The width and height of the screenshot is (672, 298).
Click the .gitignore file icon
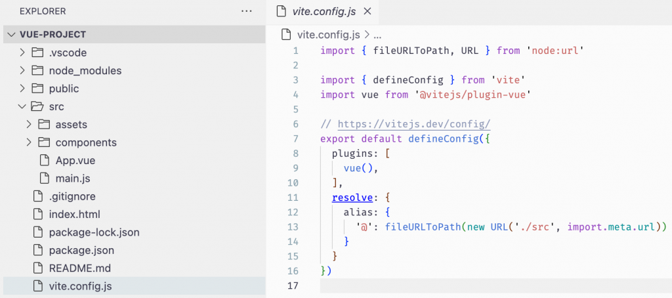[x=38, y=196]
